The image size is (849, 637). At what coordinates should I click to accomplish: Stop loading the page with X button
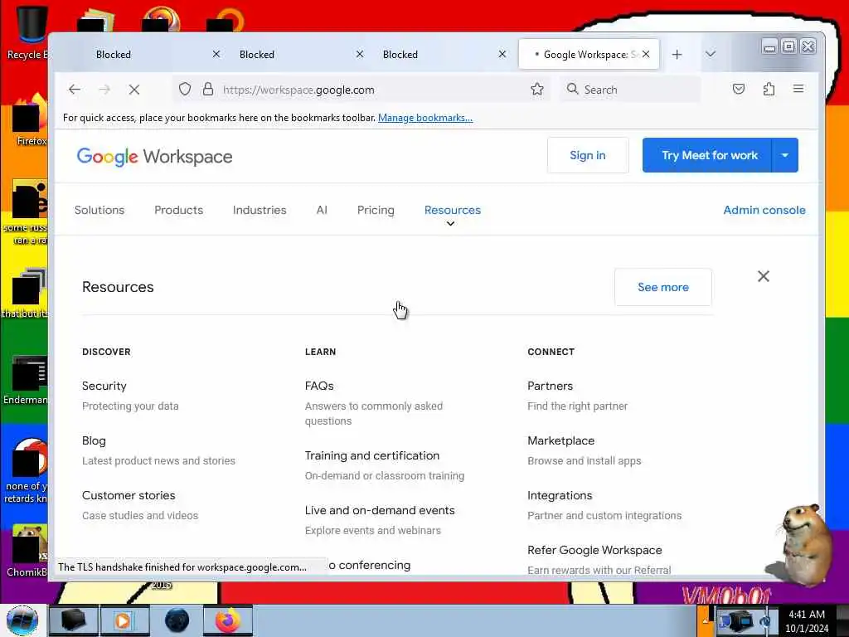[134, 90]
